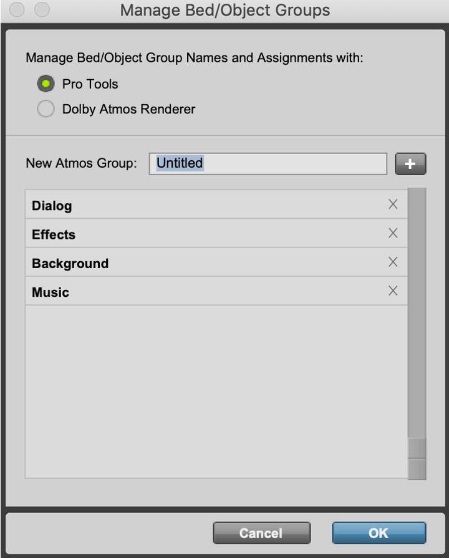Remove the Music group with its X
The height and width of the screenshot is (558, 449).
(393, 291)
